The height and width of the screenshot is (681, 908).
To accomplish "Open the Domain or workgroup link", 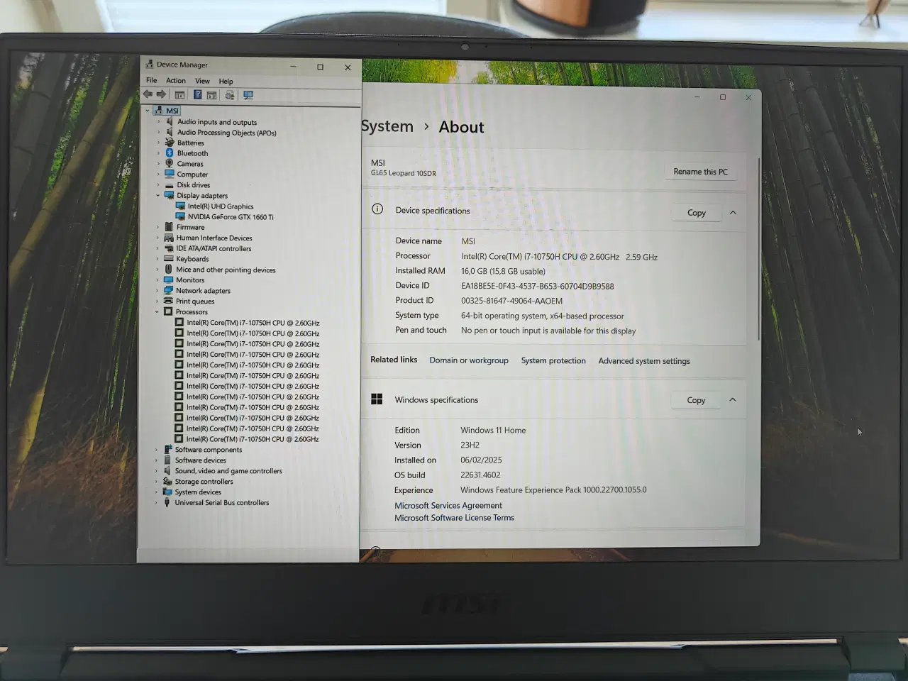I will (x=469, y=360).
